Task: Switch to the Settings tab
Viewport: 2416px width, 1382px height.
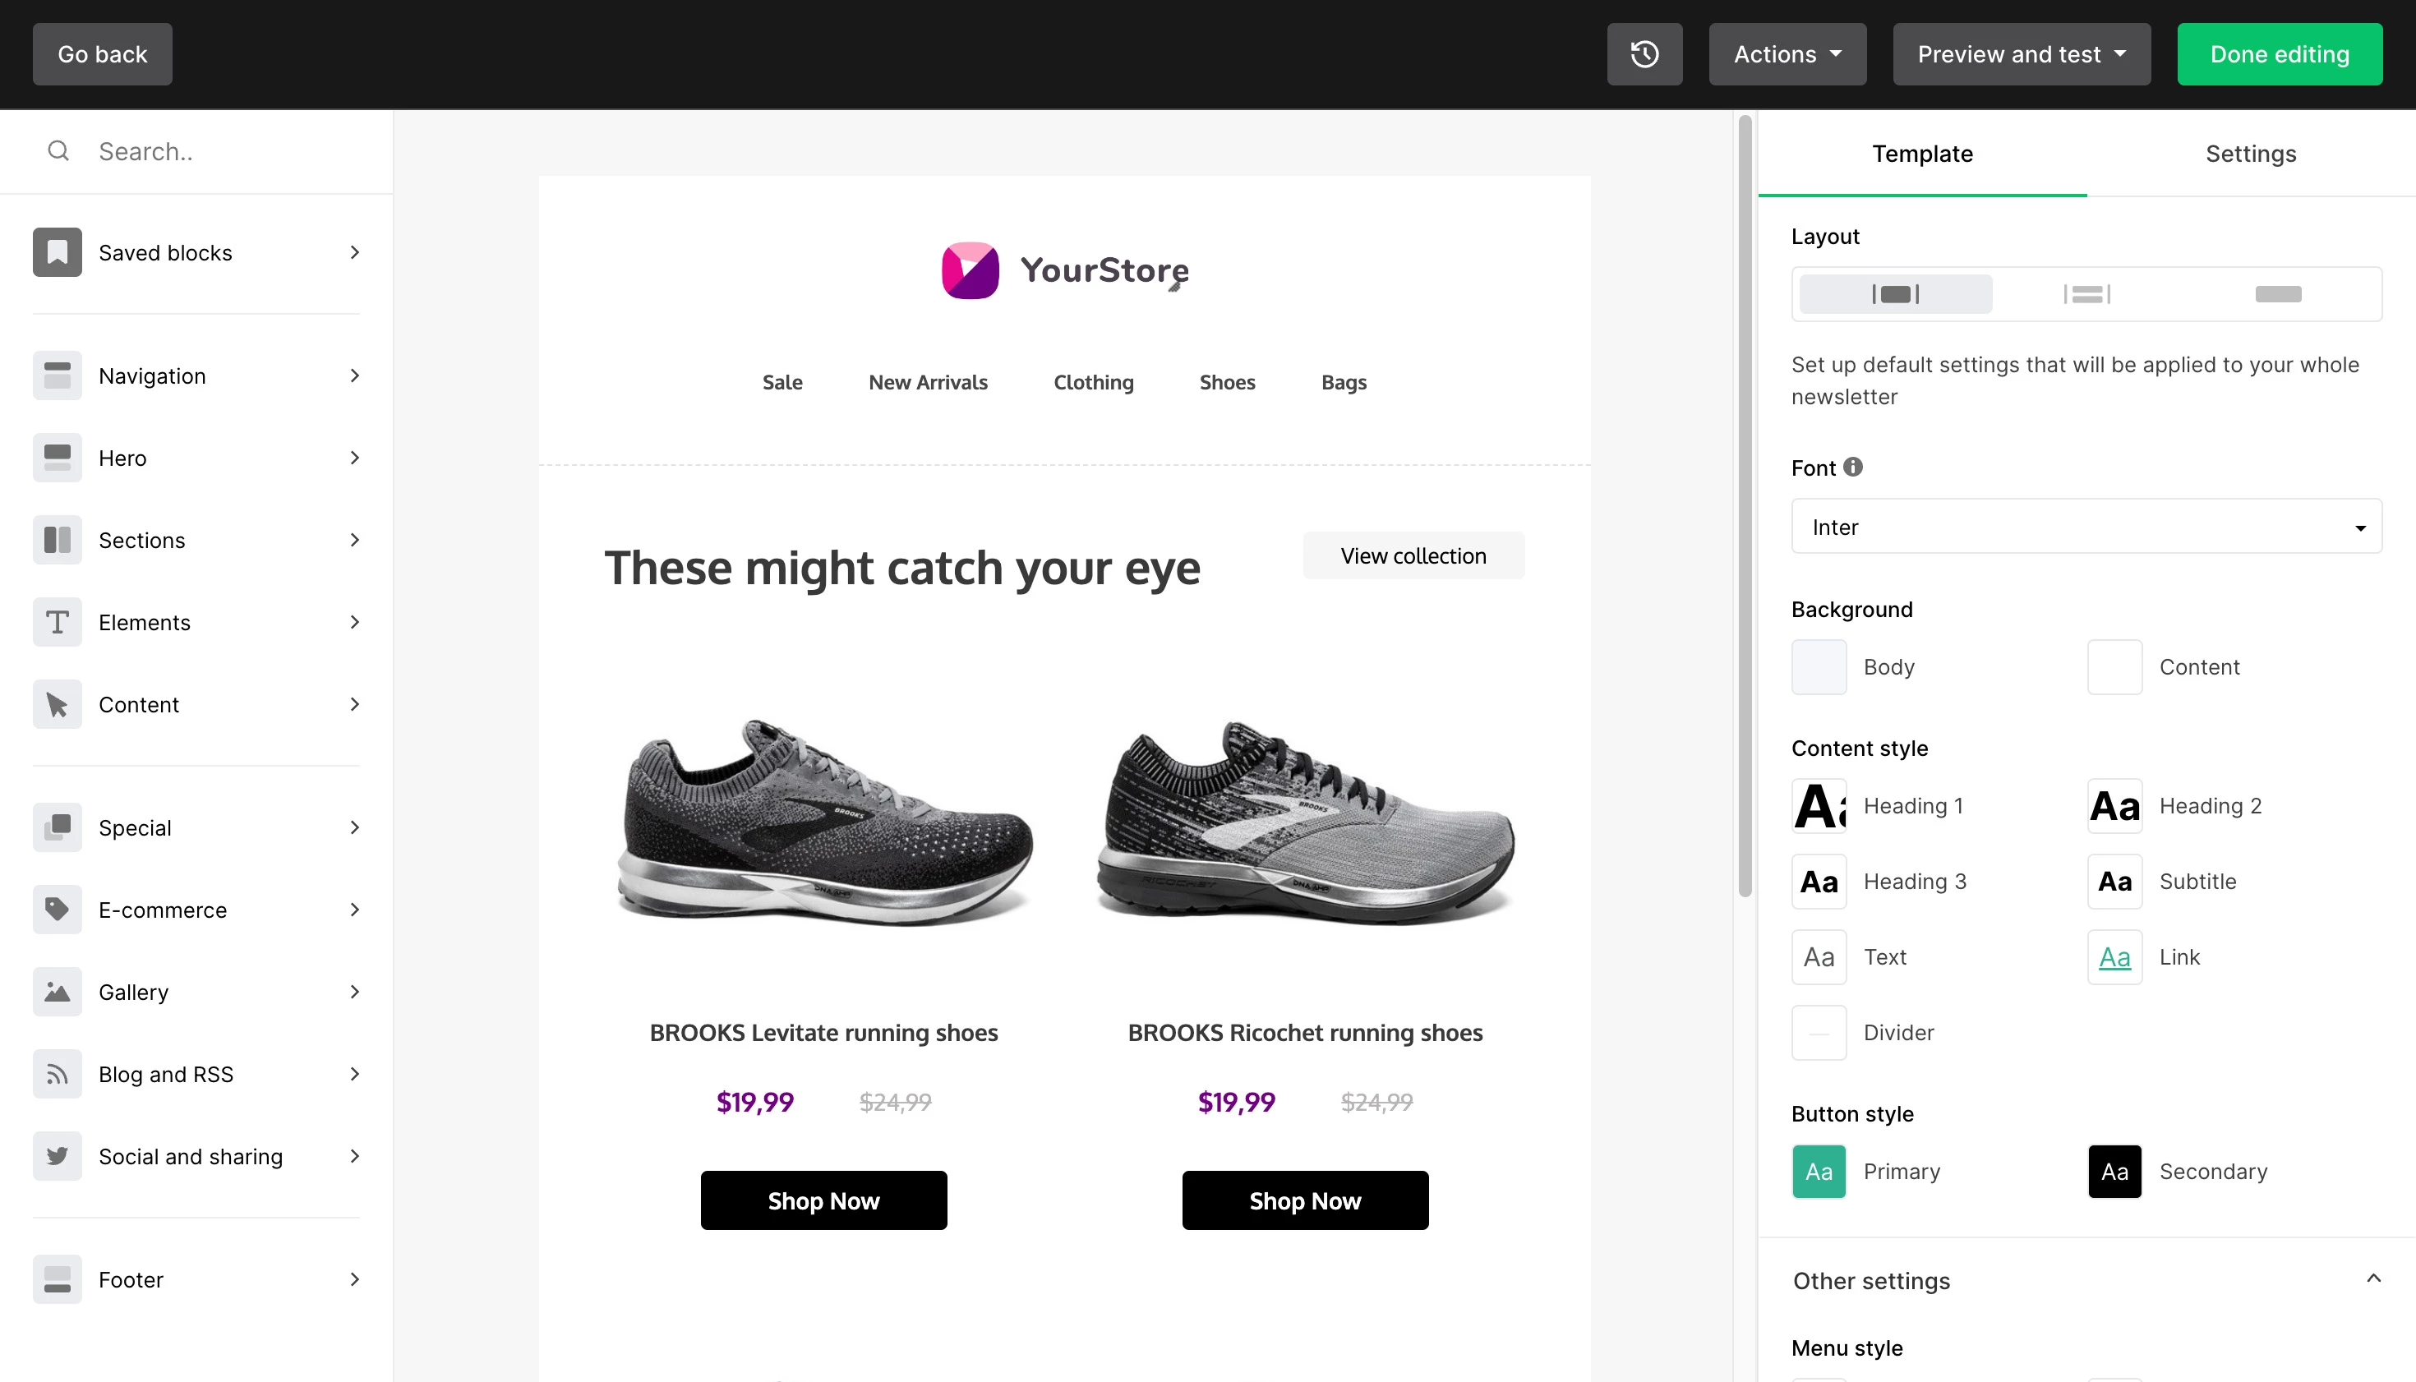Action: coord(2250,154)
